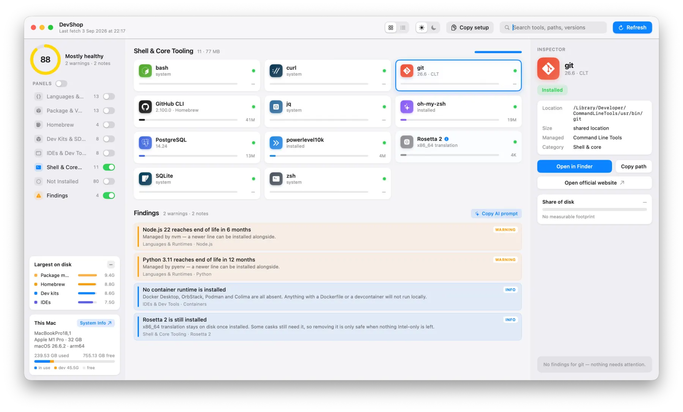This screenshot has width=683, height=412.
Task: Click the oh-my-zsh sparkle icon
Action: (407, 107)
